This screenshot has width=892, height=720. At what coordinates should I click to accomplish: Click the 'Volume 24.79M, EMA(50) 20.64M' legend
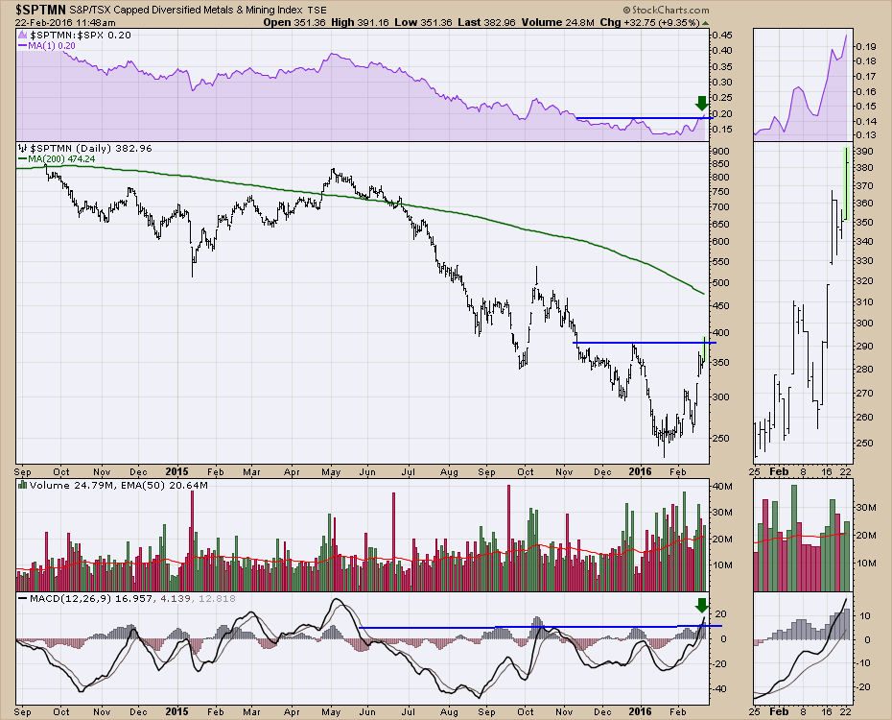pyautogui.click(x=119, y=486)
